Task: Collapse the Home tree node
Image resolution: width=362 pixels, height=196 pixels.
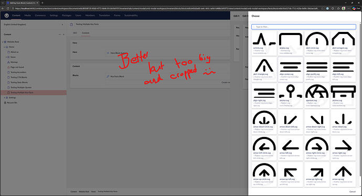Action: [4, 47]
